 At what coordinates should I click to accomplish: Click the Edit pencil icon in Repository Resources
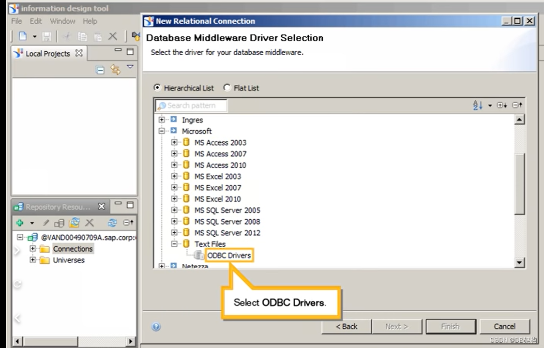click(x=45, y=223)
